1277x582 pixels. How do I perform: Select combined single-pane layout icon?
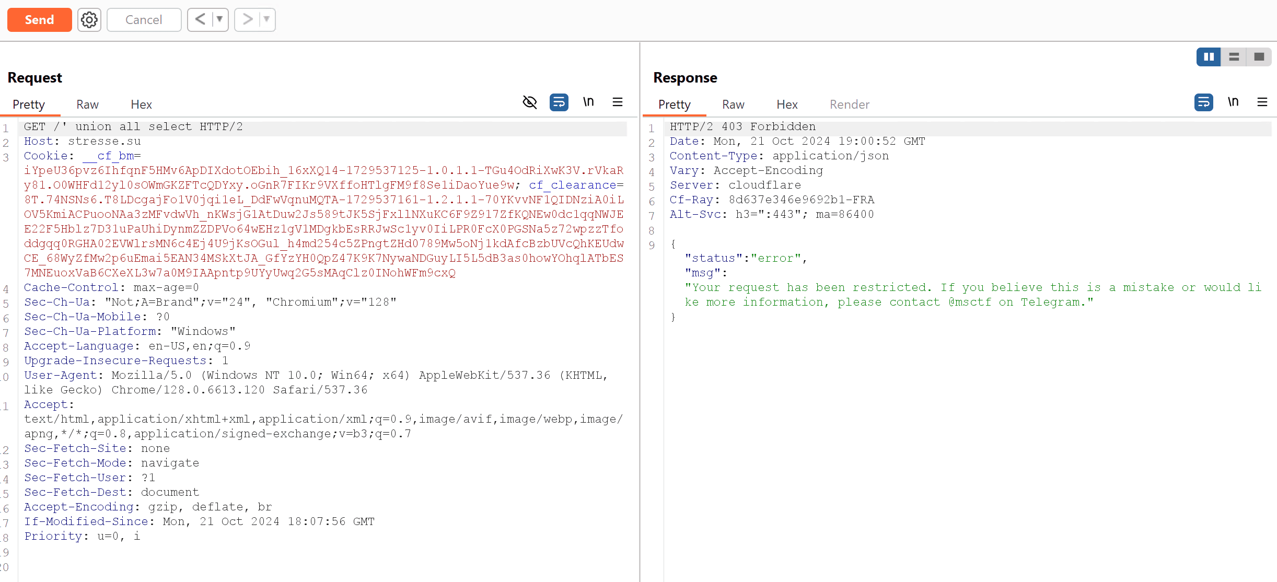[1259, 56]
